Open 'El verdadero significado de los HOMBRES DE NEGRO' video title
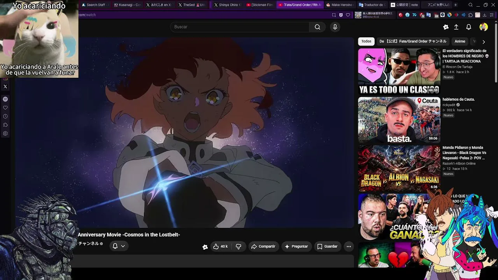Image resolution: width=498 pixels, height=280 pixels. tap(466, 56)
